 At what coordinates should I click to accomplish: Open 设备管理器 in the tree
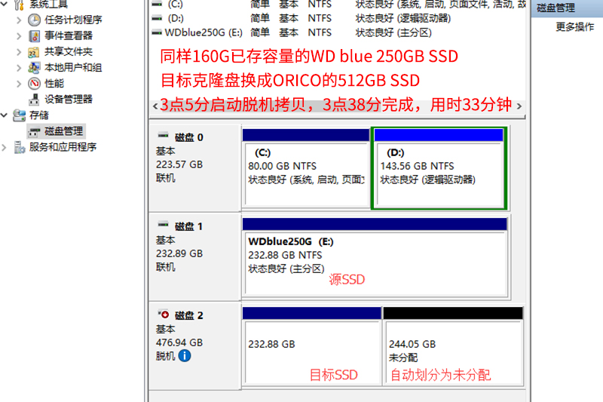[69, 100]
